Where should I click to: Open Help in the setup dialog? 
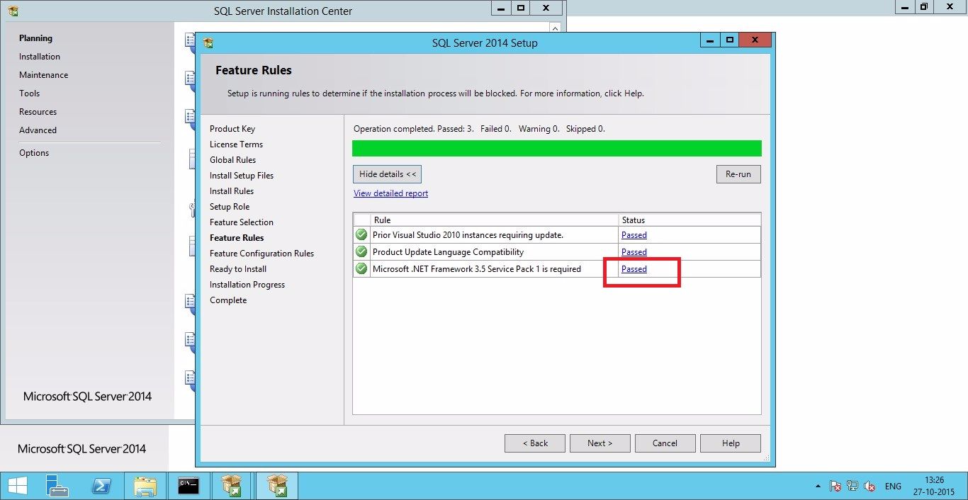tap(731, 443)
